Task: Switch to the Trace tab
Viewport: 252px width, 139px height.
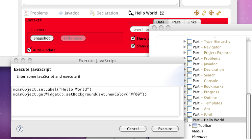Action: [x=175, y=22]
